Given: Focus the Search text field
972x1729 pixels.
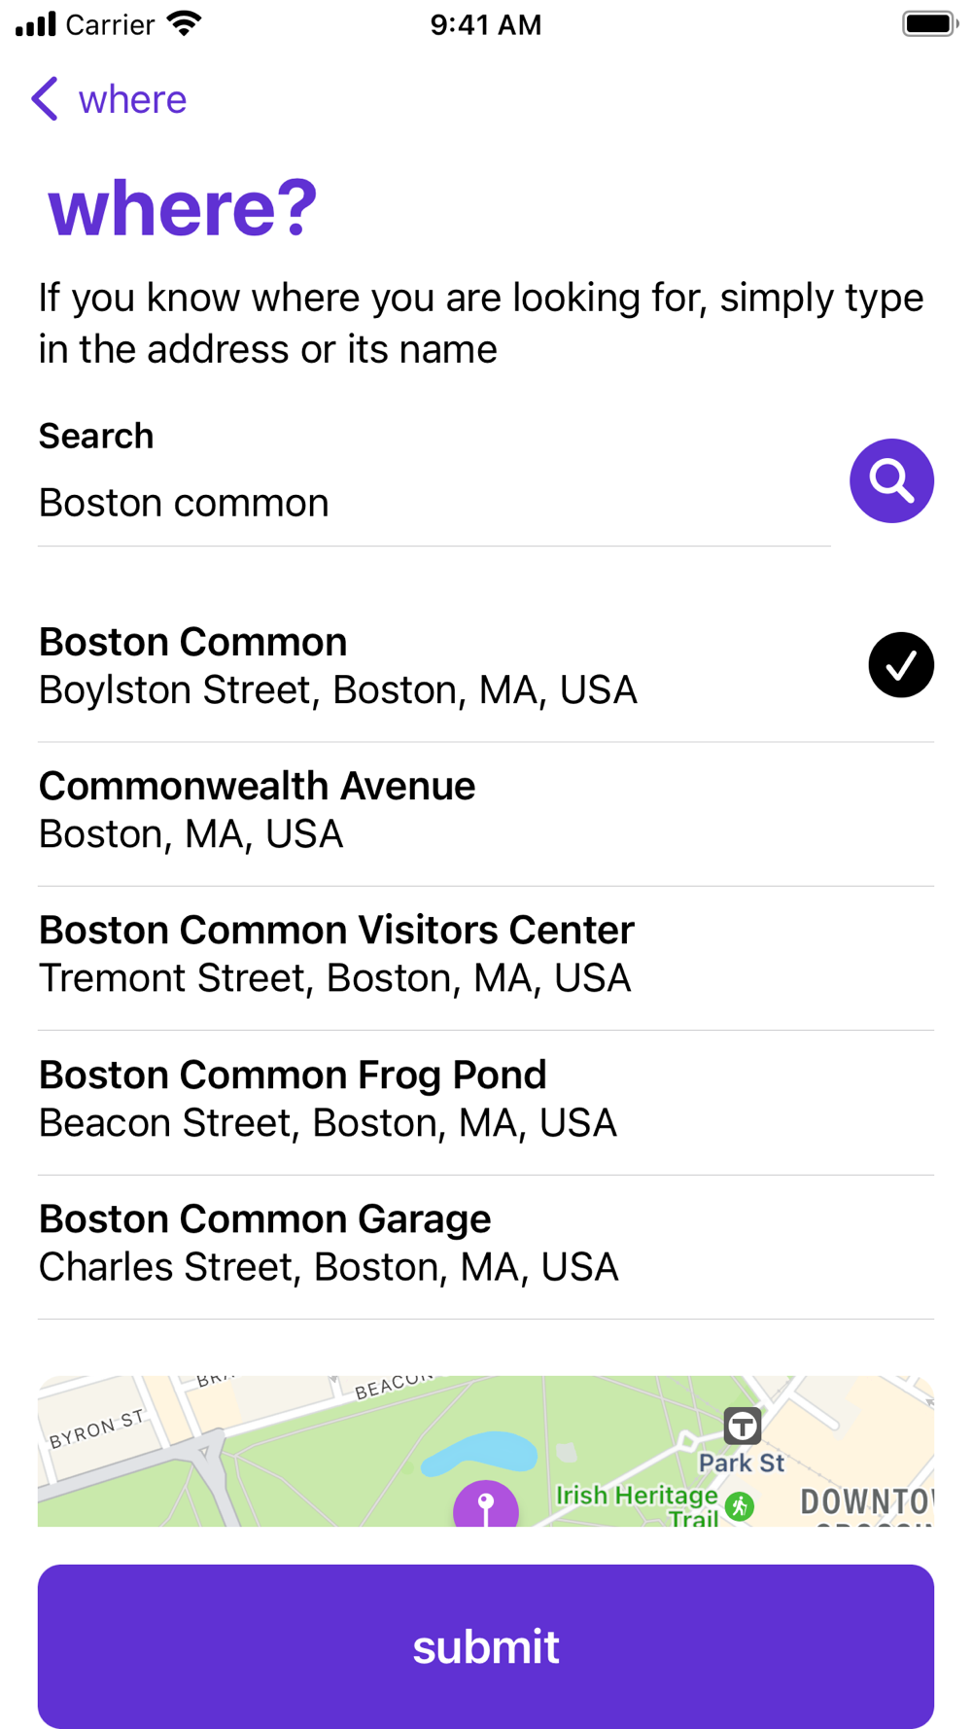Looking at the screenshot, I should pos(433,503).
